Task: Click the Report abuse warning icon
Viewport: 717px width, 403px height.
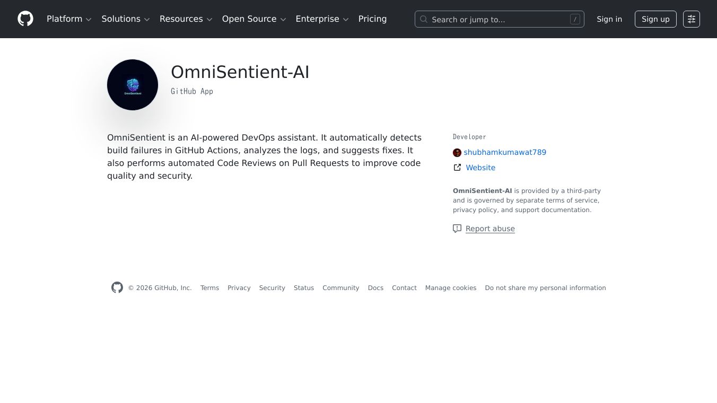Action: click(457, 229)
